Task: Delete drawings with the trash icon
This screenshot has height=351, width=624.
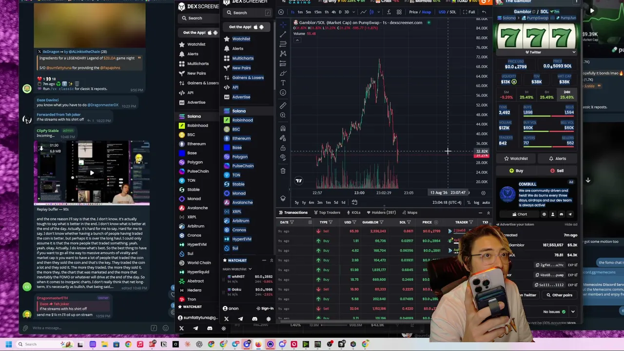Action: coord(283,171)
